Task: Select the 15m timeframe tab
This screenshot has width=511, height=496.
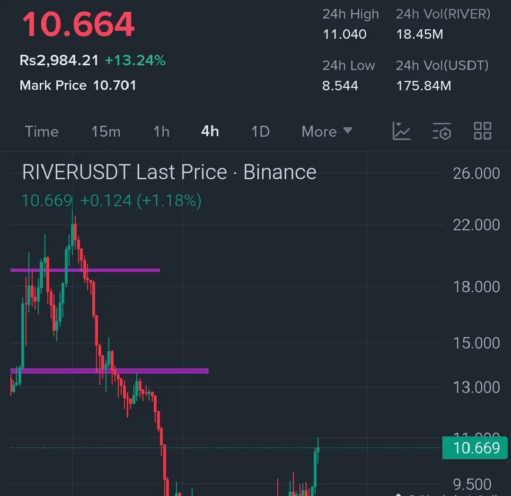Action: pos(106,131)
